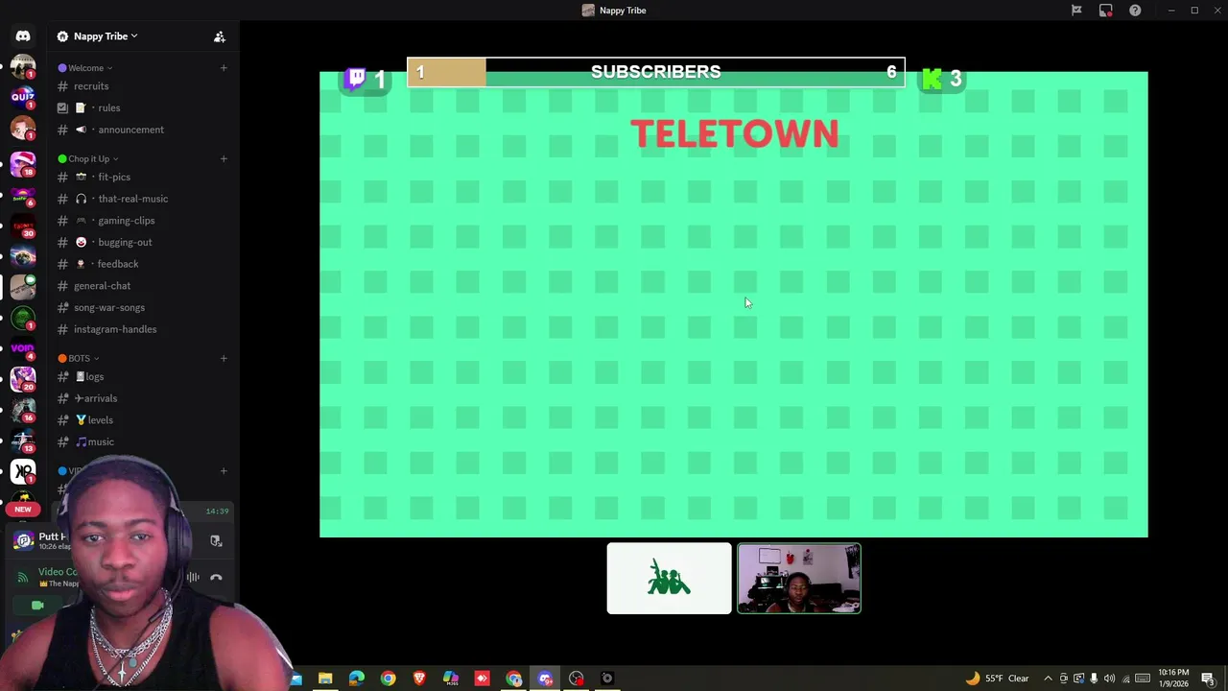This screenshot has width=1228, height=691.
Task: Collapse the BOTS channel category
Action: 79,359
